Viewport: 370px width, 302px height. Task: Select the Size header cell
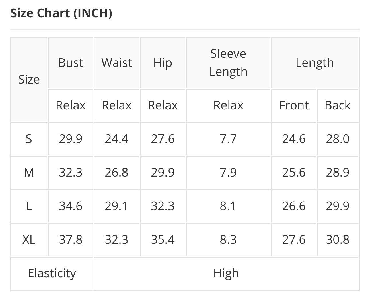coord(29,80)
